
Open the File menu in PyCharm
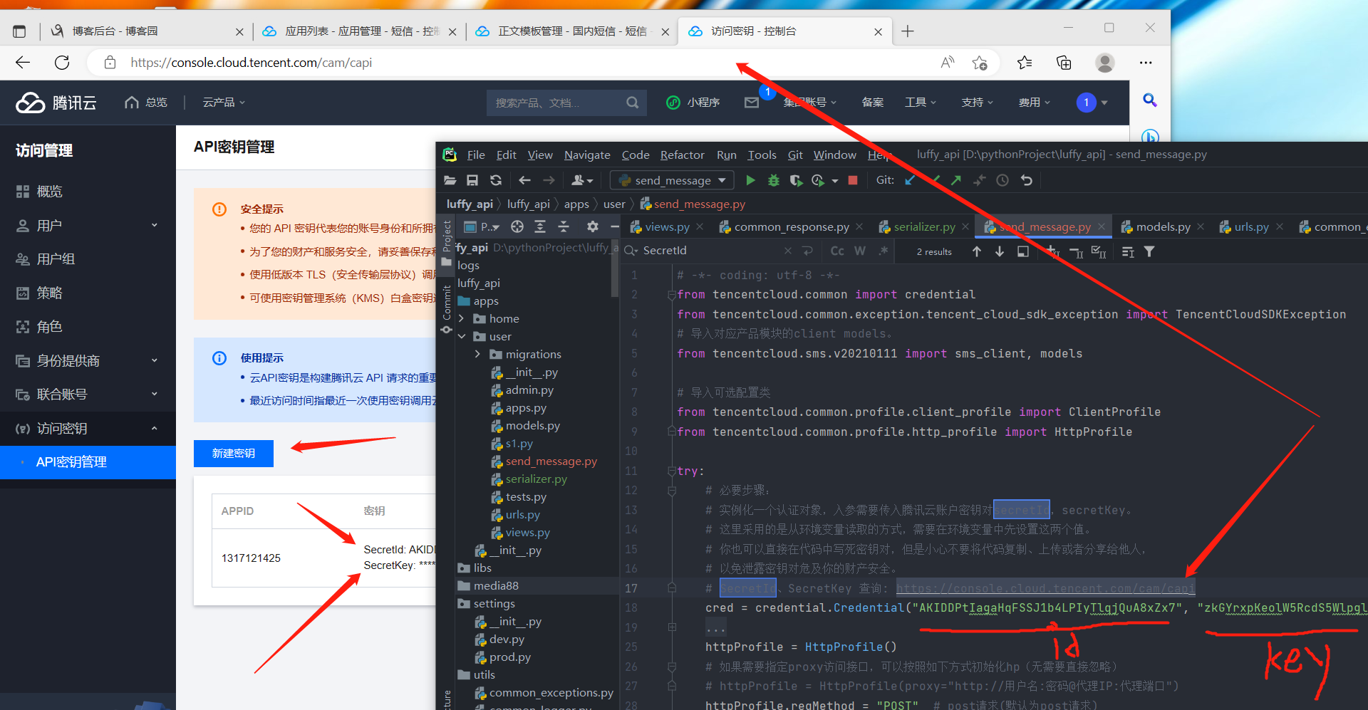(476, 155)
